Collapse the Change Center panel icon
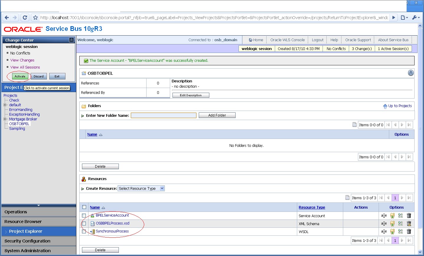This screenshot has height=256, width=424. [x=71, y=40]
